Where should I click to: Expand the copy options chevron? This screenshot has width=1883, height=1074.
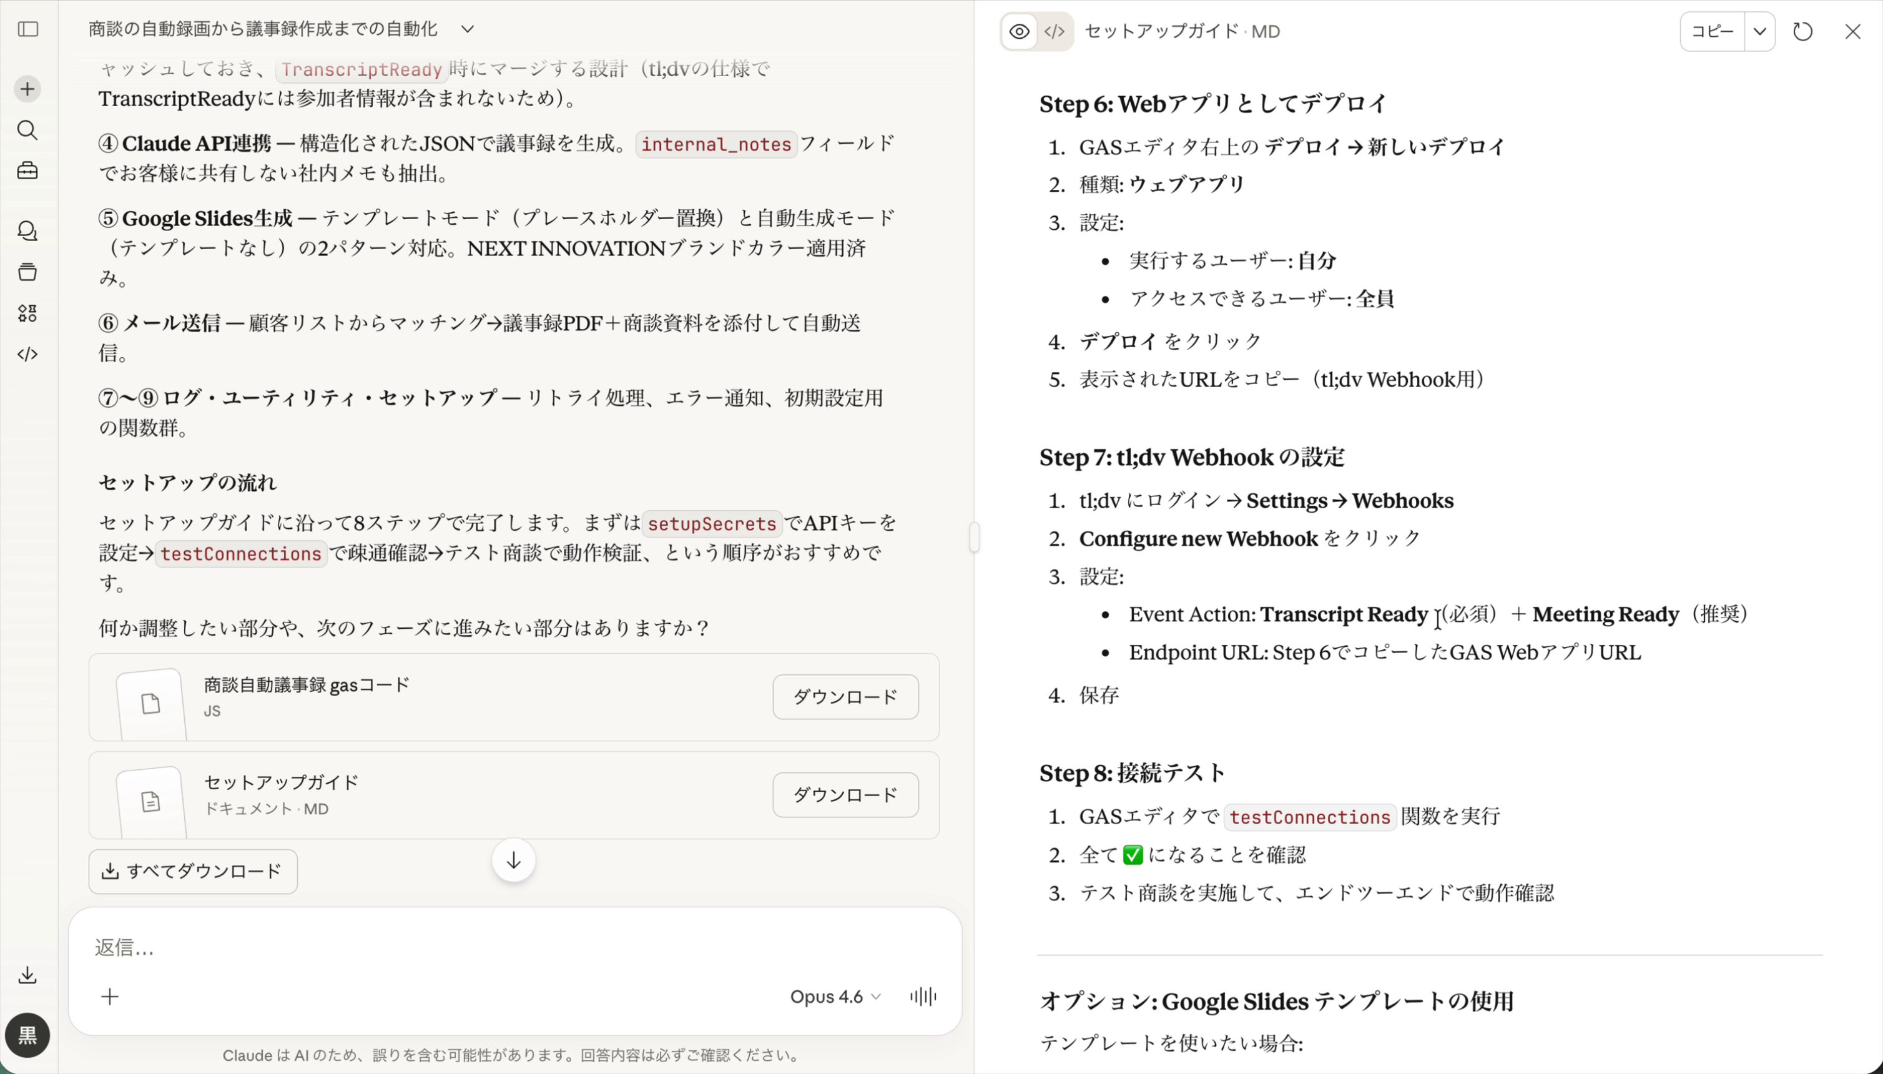point(1760,31)
